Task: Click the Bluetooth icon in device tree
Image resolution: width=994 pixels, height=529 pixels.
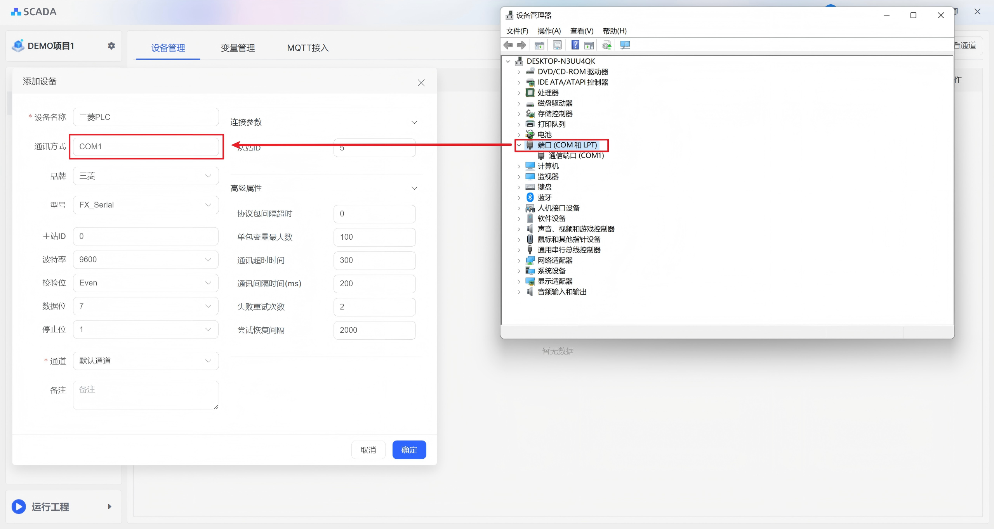Action: tap(530, 197)
